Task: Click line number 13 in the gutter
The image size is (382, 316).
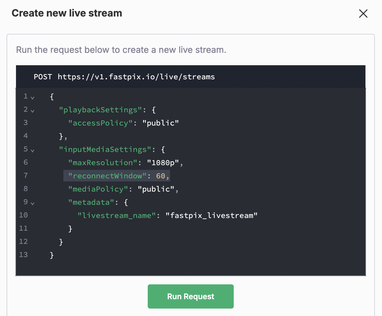Action: click(23, 255)
